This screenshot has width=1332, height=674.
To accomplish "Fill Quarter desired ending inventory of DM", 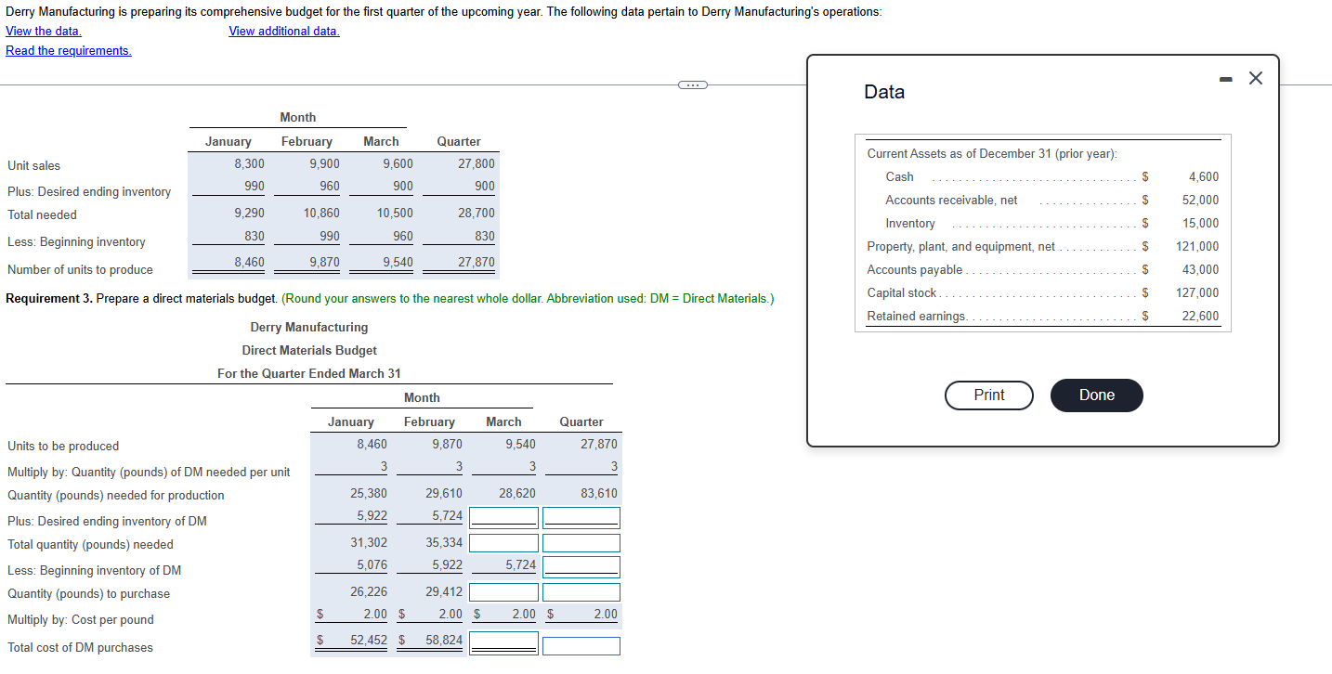I will [581, 516].
